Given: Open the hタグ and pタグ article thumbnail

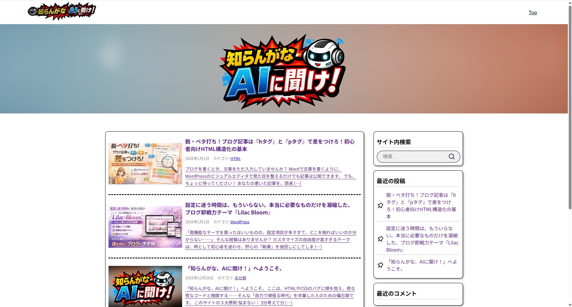Looking at the screenshot, I should (145, 163).
